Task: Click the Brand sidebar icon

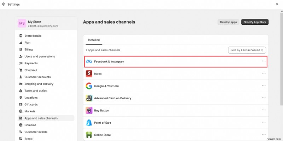Action: [21, 139]
